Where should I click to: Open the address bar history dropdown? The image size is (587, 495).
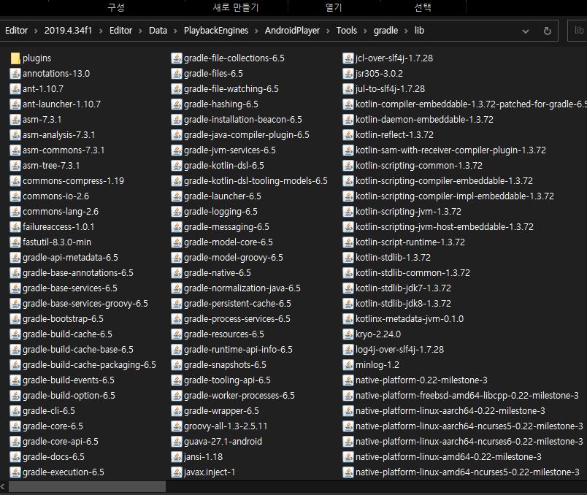pos(526,31)
